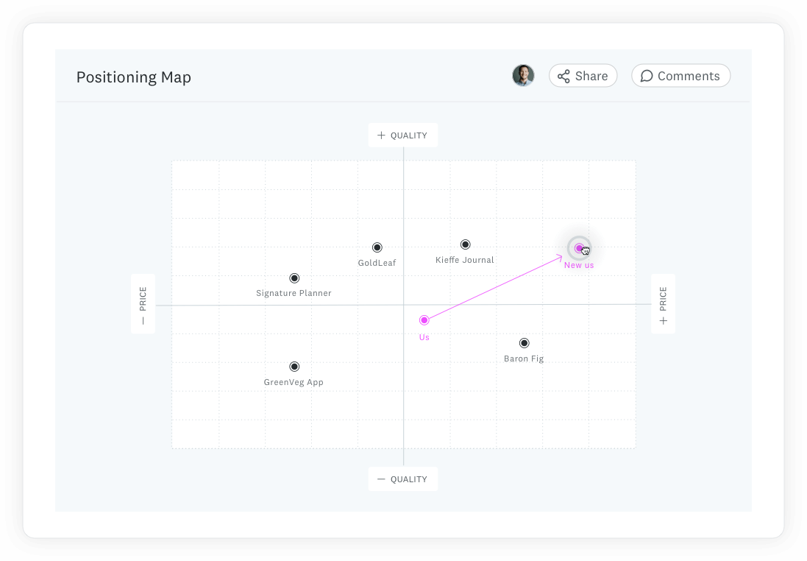Viewport: 807px width, 561px height.
Task: Click the plus Price axis label
Action: point(663,304)
